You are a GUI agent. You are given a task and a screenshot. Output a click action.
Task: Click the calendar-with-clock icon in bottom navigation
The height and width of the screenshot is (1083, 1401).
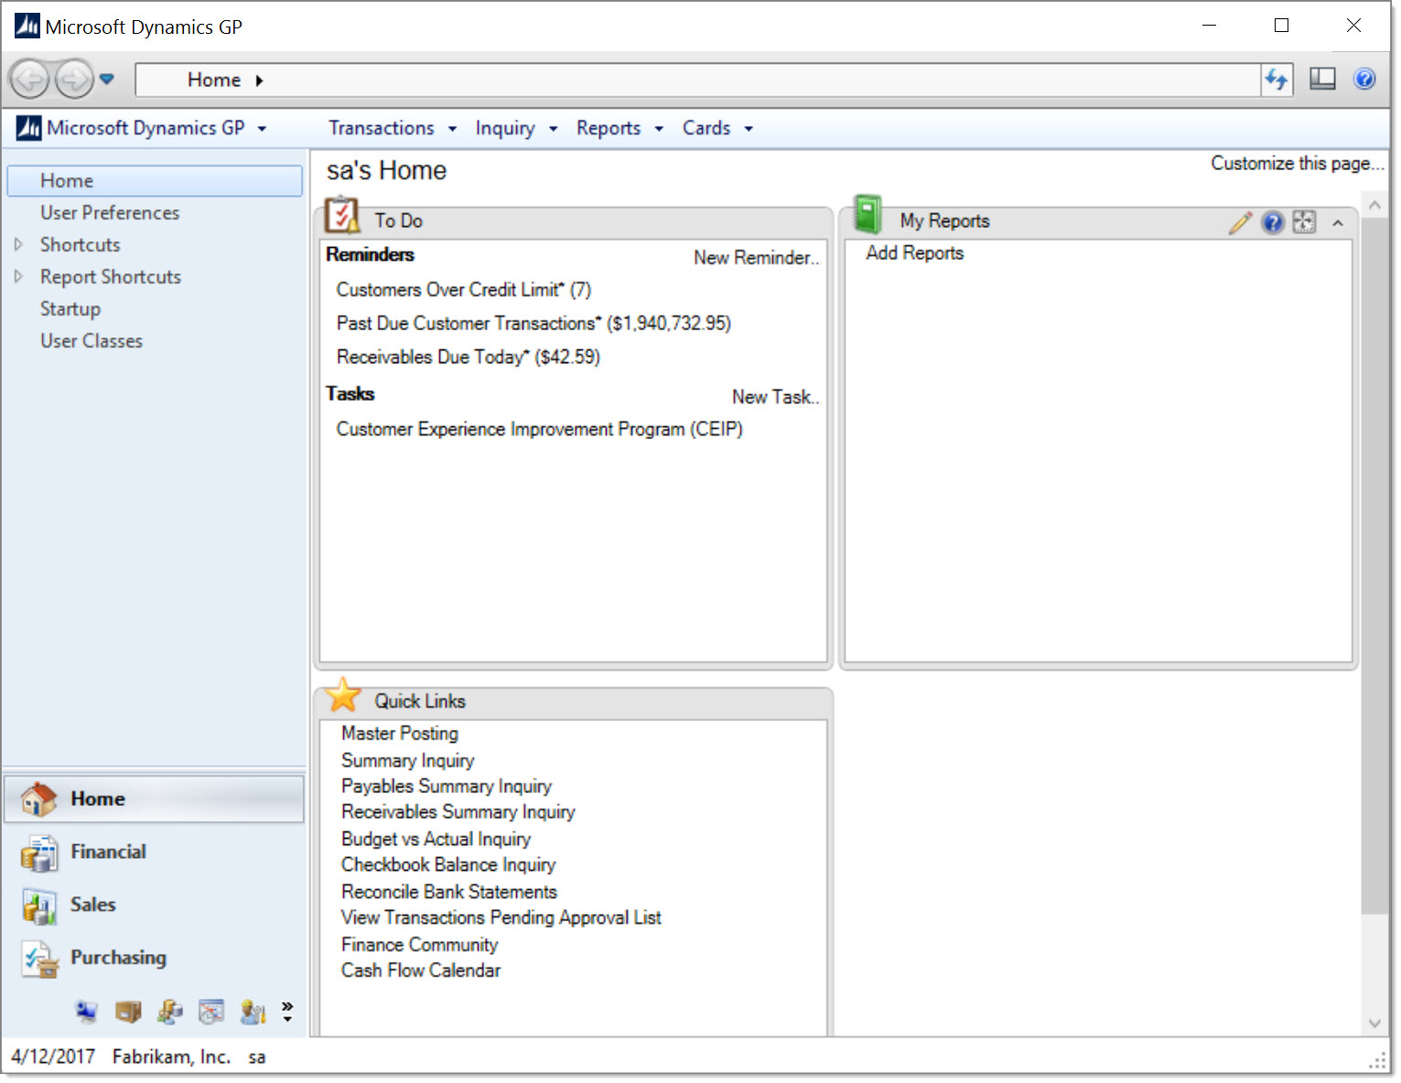(x=211, y=1012)
